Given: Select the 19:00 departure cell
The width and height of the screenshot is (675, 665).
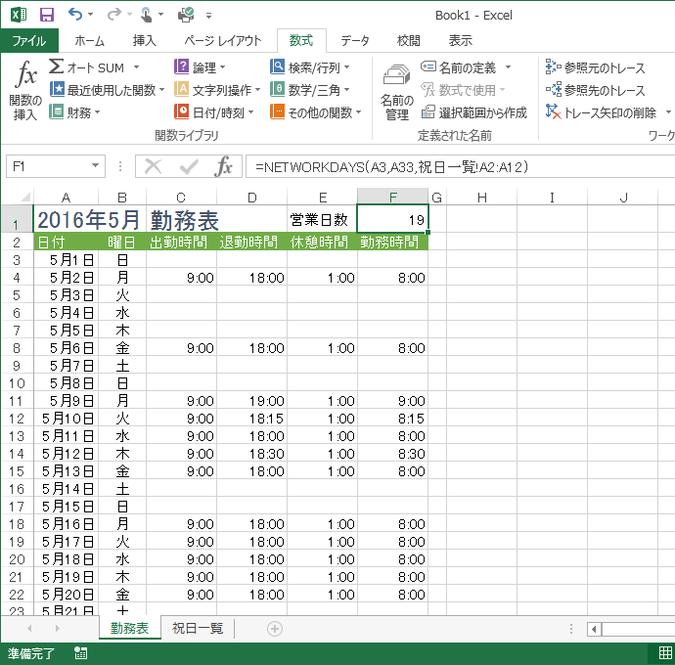Looking at the screenshot, I should (251, 401).
